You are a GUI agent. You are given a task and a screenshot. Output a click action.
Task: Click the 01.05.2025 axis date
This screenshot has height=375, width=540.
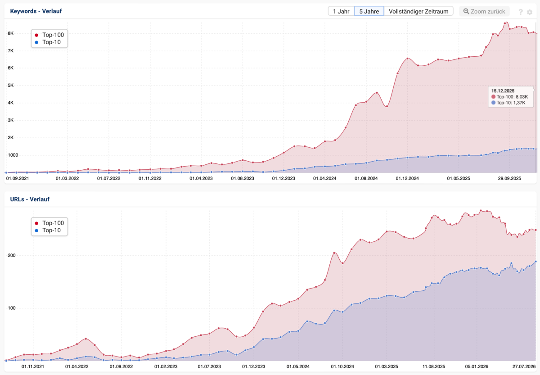(459, 178)
